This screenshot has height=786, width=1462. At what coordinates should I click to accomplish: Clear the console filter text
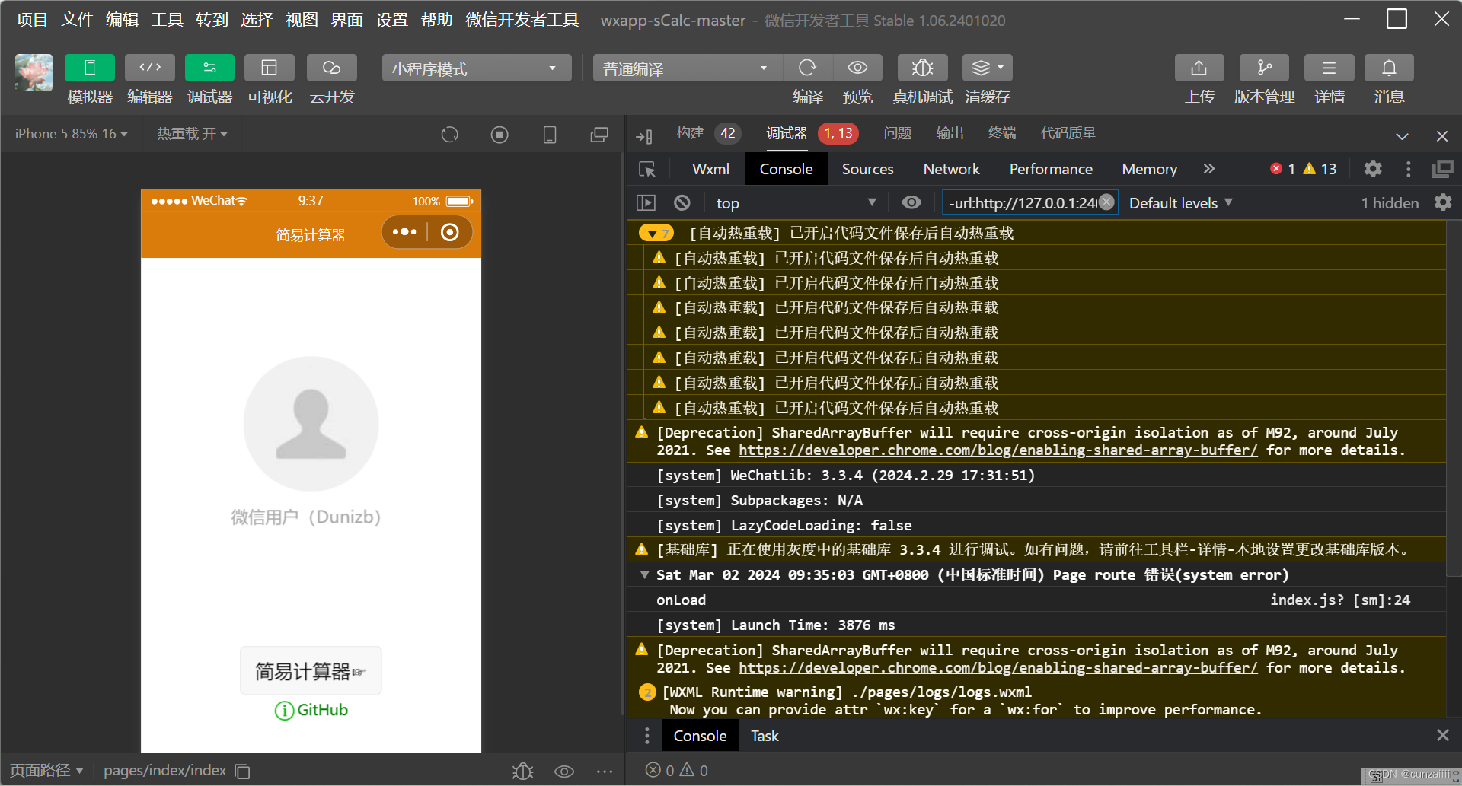tap(1106, 202)
